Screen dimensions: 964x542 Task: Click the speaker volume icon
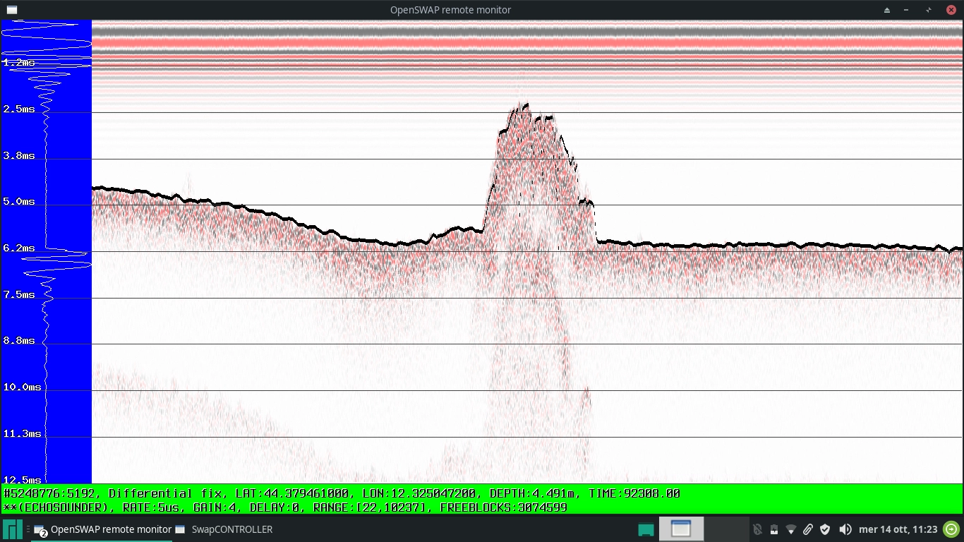tap(845, 529)
